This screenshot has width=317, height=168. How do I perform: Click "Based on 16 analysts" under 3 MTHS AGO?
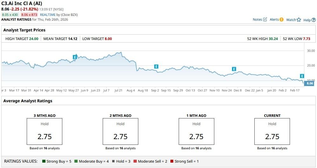pyautogui.click(x=45, y=148)
